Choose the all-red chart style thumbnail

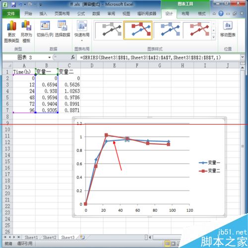click(x=197, y=30)
